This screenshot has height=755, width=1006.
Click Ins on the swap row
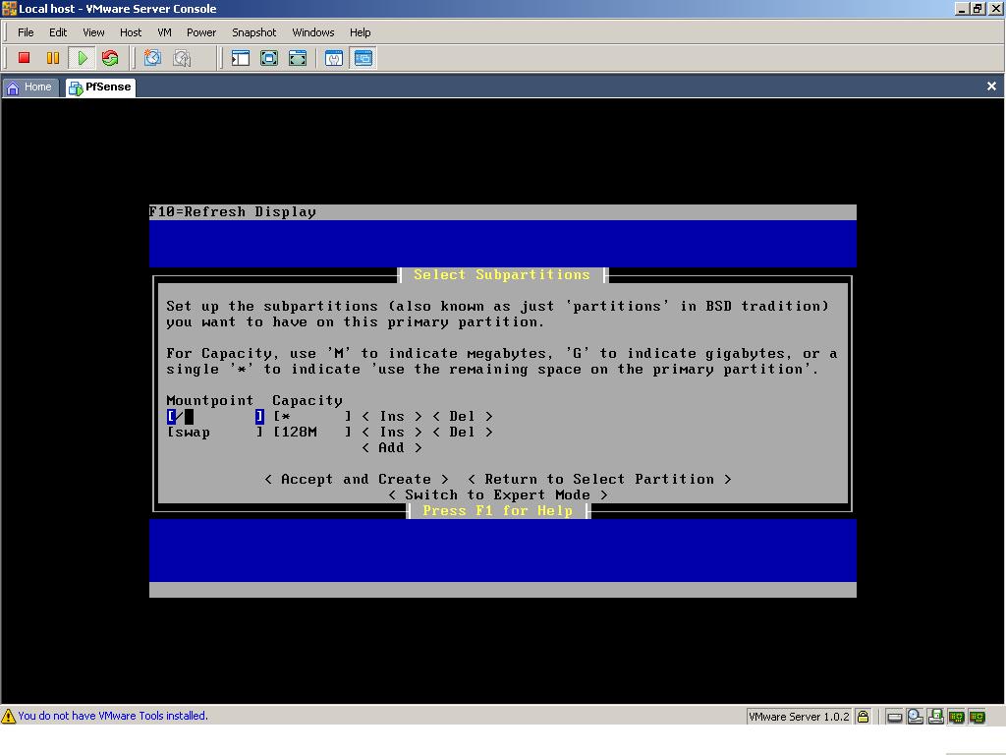391,433
